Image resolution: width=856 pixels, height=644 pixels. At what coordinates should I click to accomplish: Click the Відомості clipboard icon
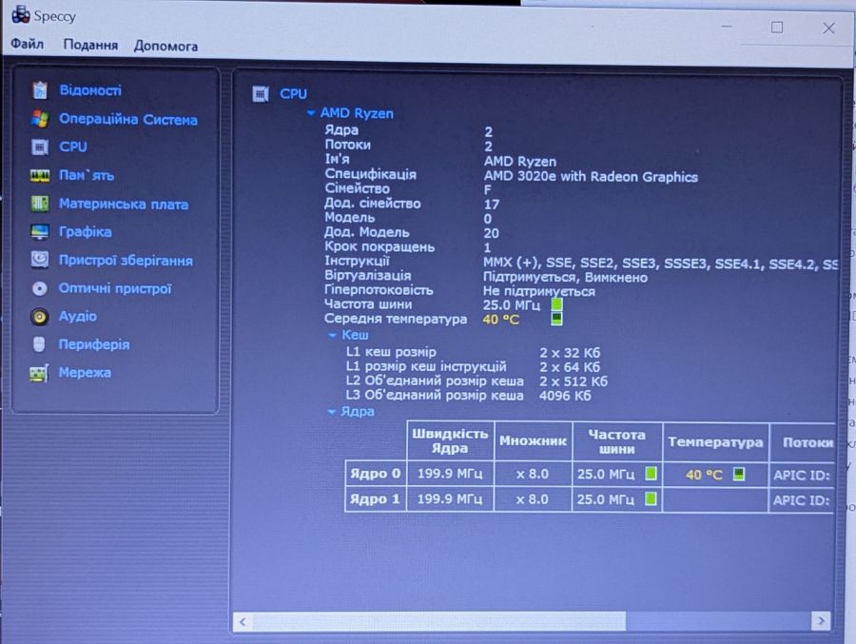point(39,90)
